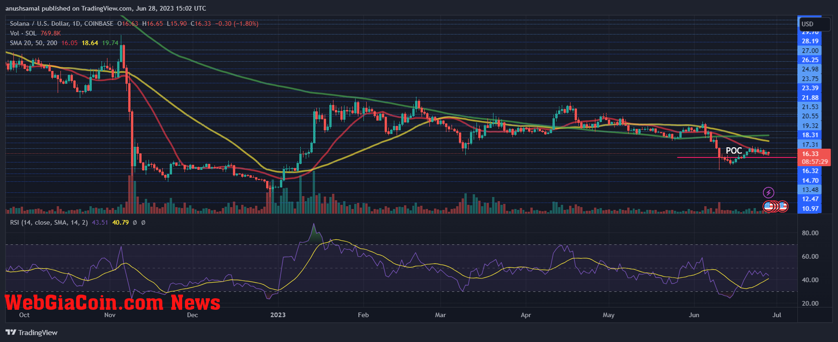Click the Jul label on time axis
Image resolution: width=838 pixels, height=342 pixels.
(777, 315)
